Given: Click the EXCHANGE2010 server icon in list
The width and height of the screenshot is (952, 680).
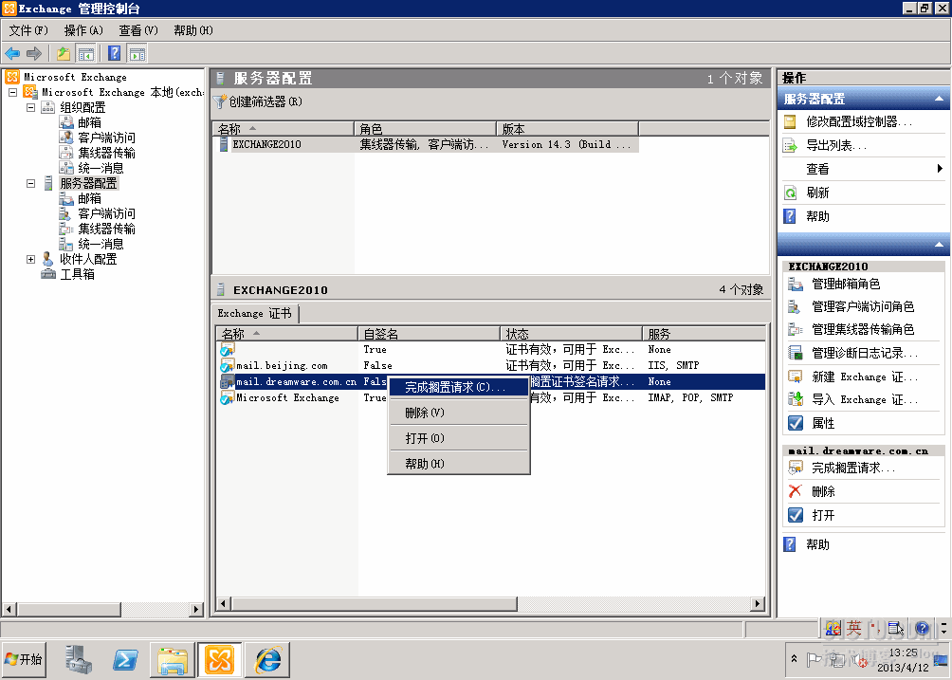Looking at the screenshot, I should [x=224, y=144].
